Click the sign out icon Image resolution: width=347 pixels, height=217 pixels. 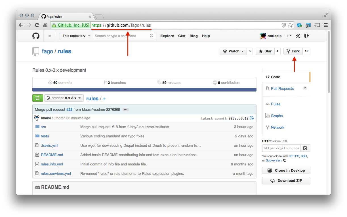click(306, 36)
